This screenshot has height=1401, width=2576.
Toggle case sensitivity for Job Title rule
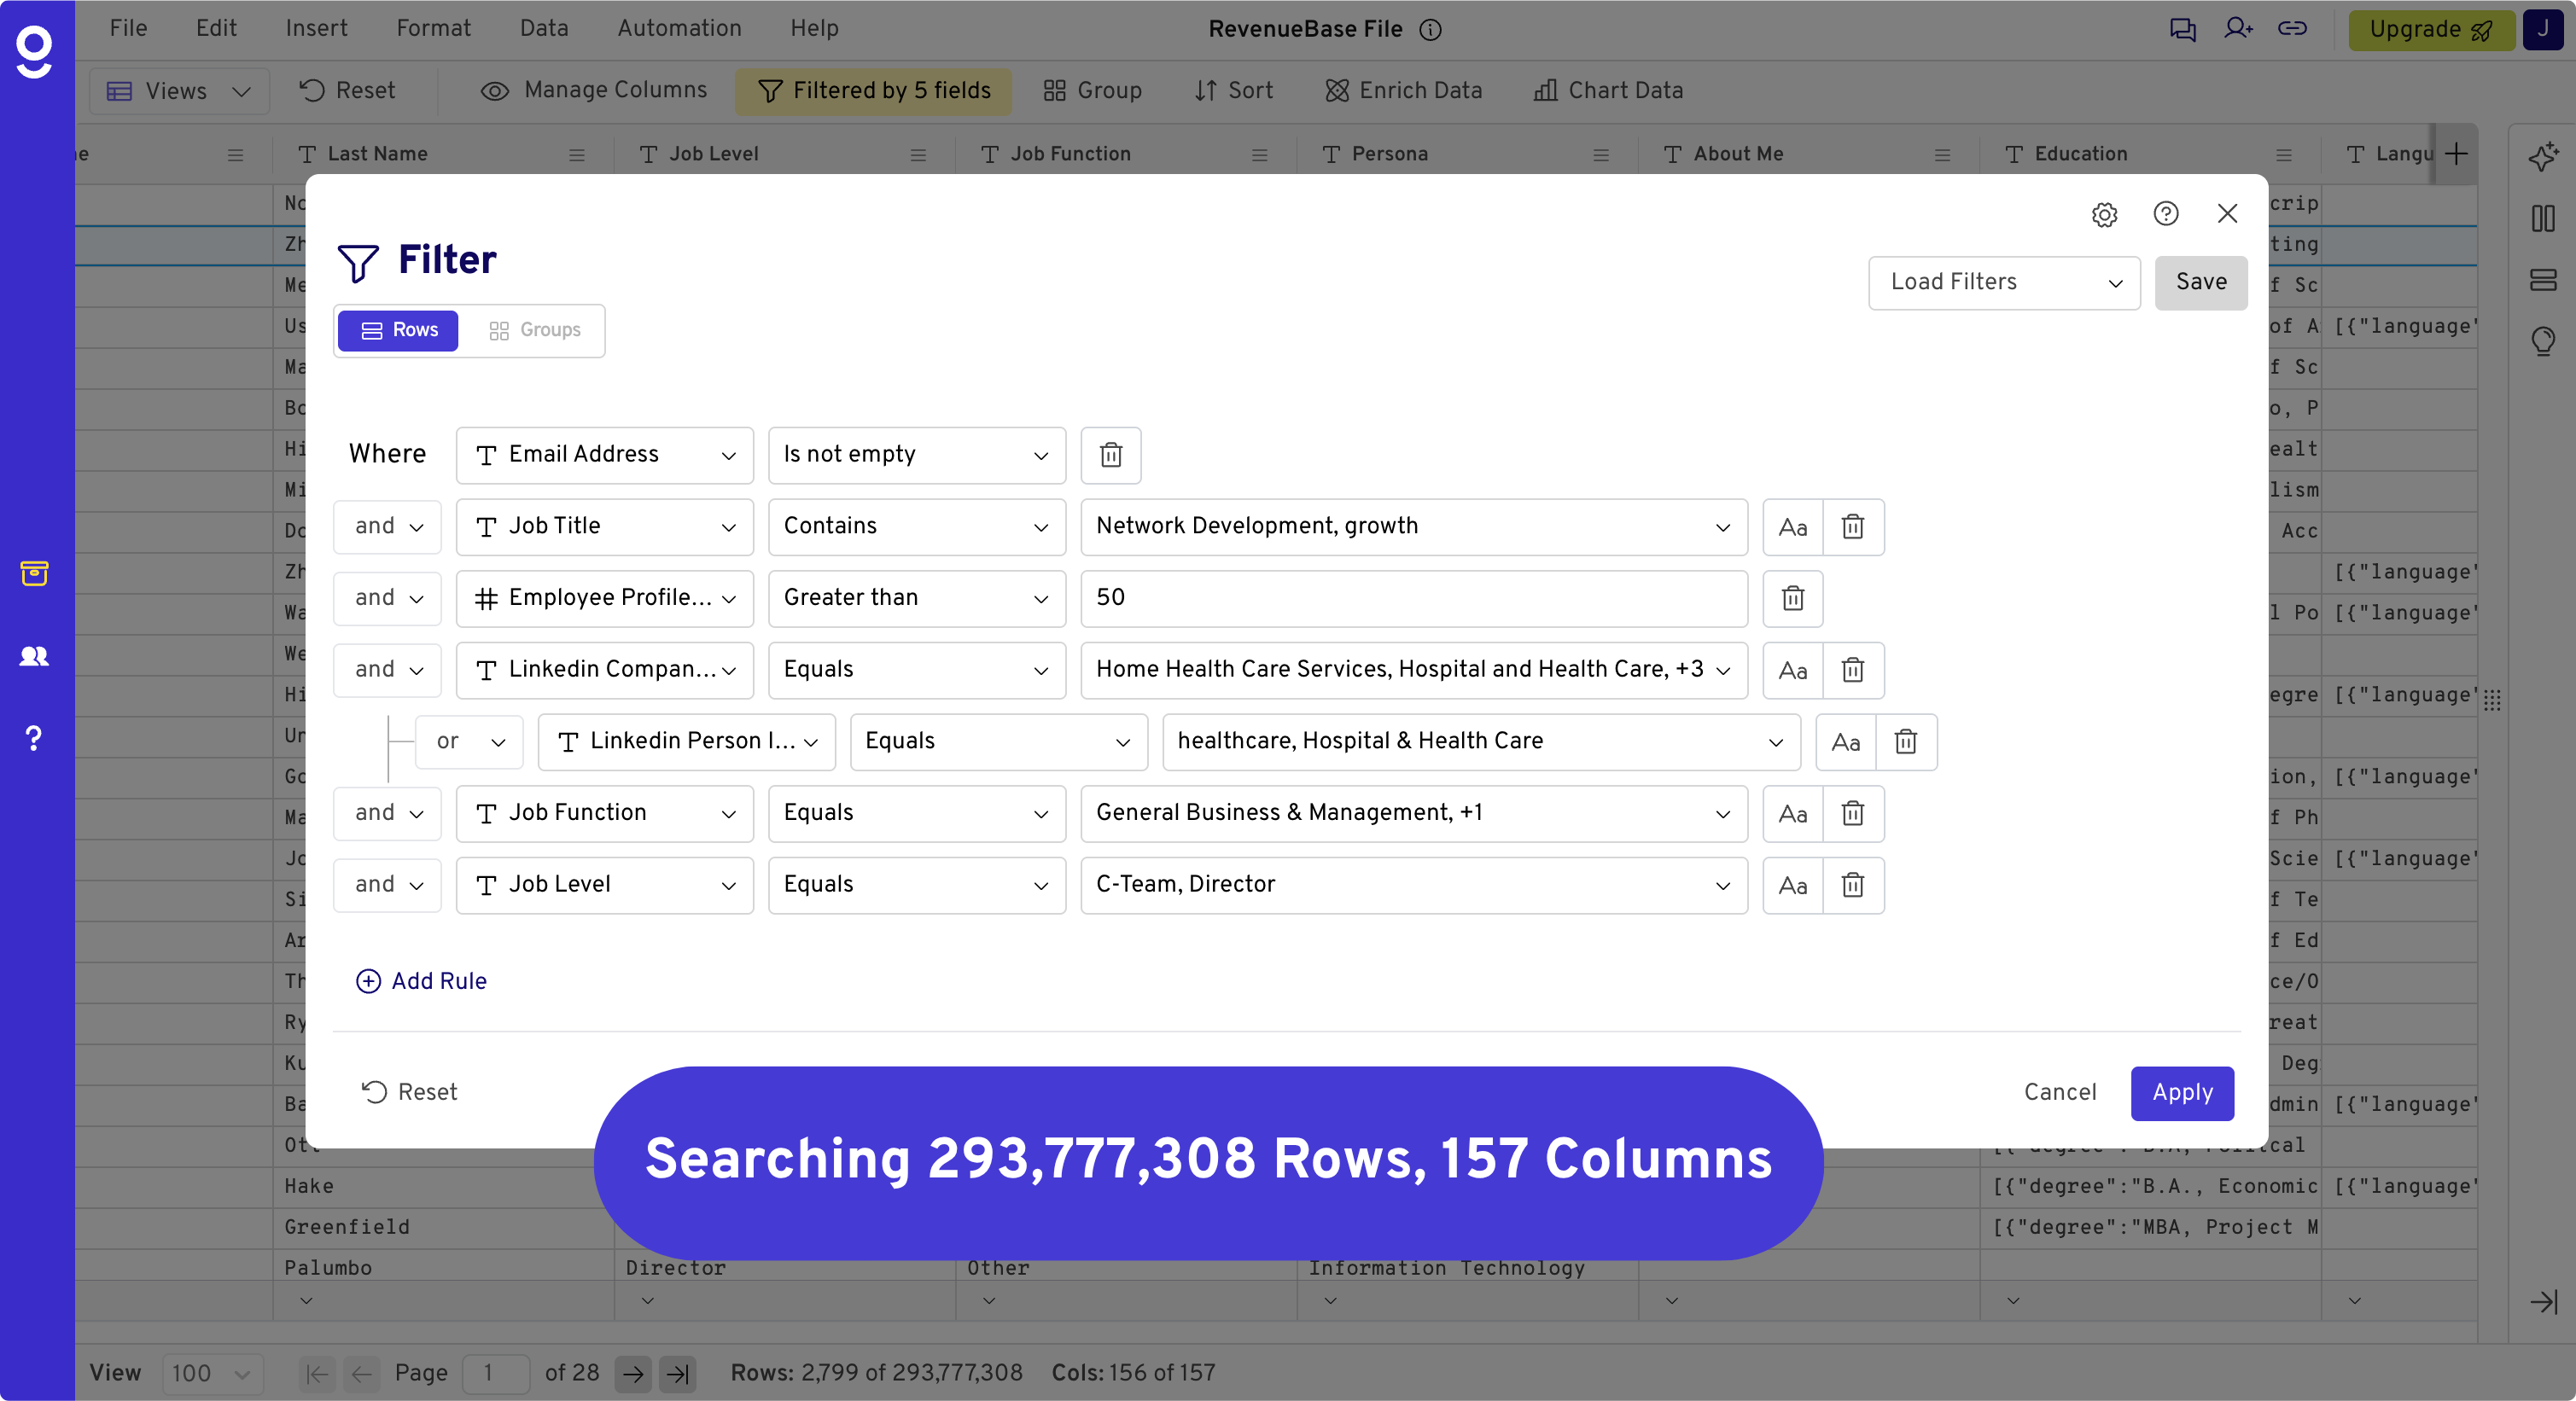click(x=1792, y=526)
